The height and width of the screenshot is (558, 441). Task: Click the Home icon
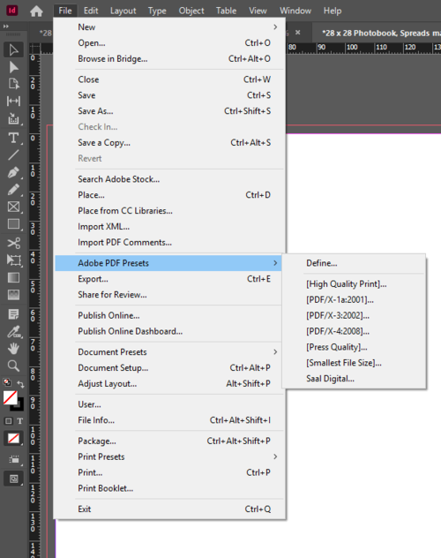pos(36,11)
